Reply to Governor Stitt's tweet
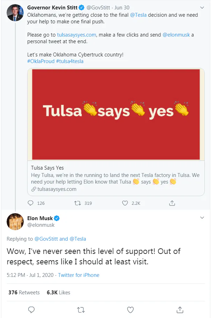The image size is (211, 318). [x=31, y=203]
